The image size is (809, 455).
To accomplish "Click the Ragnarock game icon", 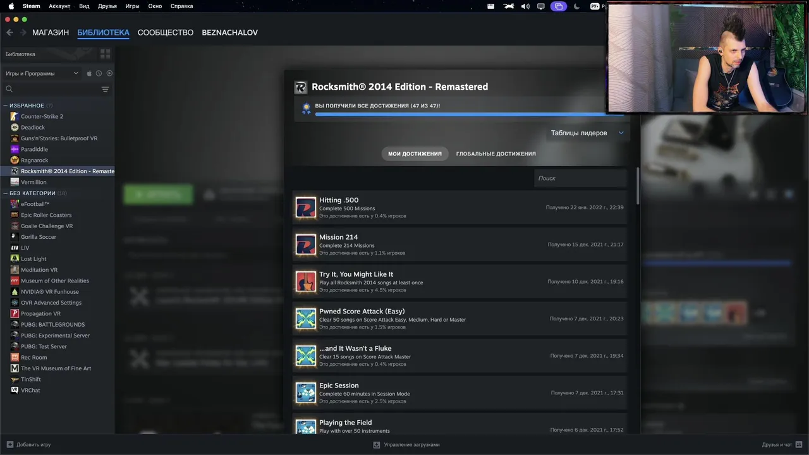I will tap(15, 160).
